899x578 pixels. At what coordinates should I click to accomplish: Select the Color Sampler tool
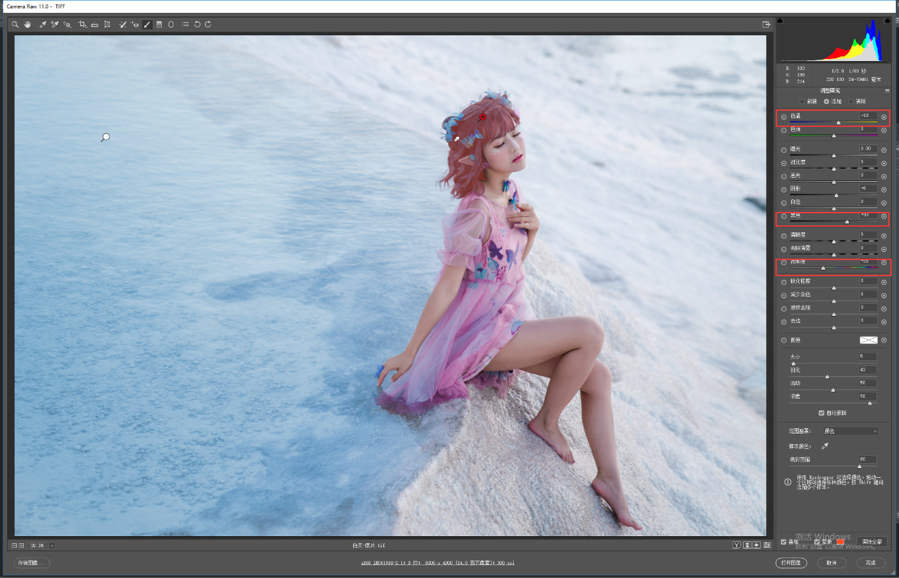coord(55,24)
